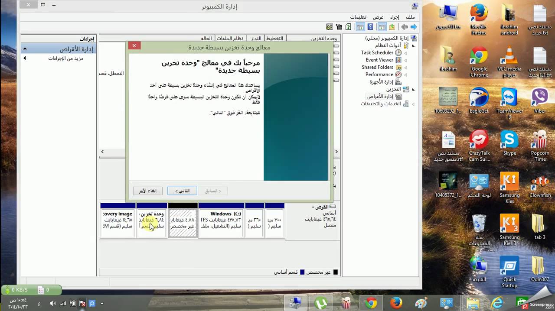Image resolution: width=555 pixels, height=311 pixels.
Task: Open the تعليمات menu
Action: pyautogui.click(x=358, y=17)
